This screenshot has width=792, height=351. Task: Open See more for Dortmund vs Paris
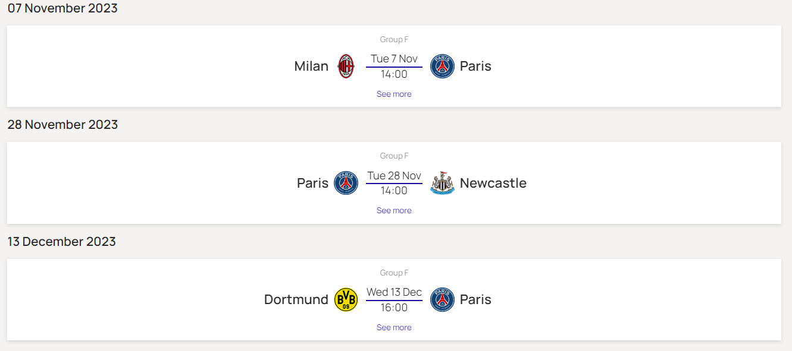(394, 327)
